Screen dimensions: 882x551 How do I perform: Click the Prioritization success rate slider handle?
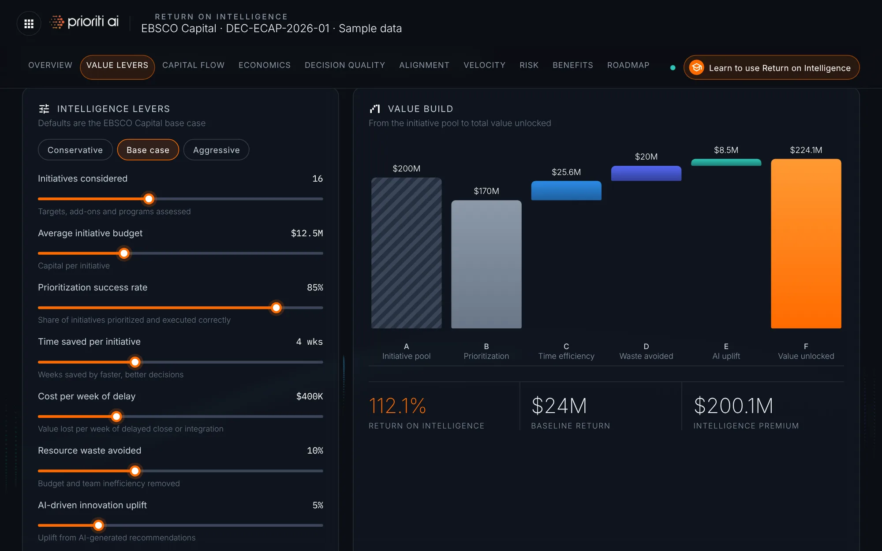[x=277, y=308]
